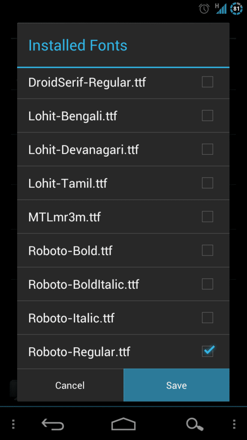Enable the Roboto-Bold.ttf checkbox
The width and height of the screenshot is (247, 440).
[208, 251]
